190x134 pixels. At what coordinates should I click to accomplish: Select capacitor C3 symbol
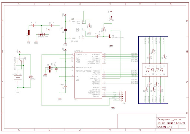tap(33, 25)
